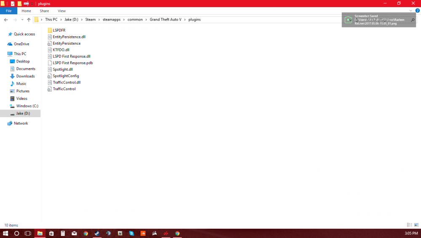The width and height of the screenshot is (421, 238).
Task: Click 'Jake (D:)' breadcrumb in address bar
Action: 72,20
